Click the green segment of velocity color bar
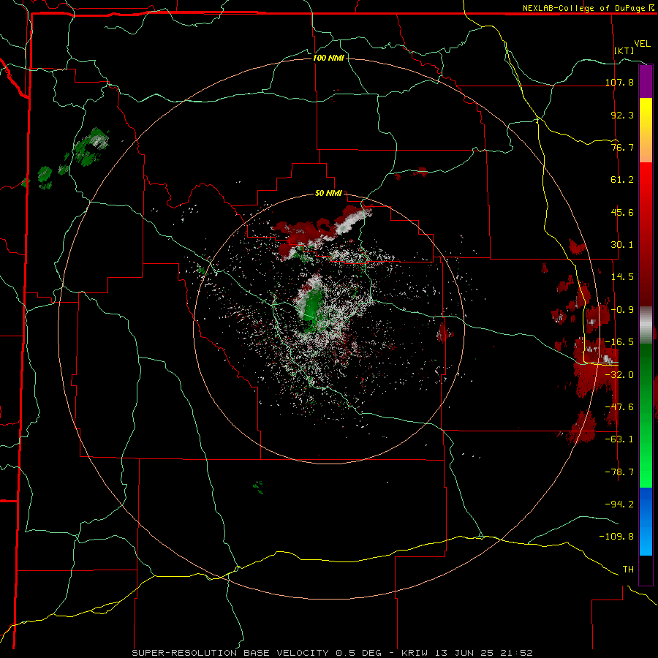658x658 pixels. [646, 415]
